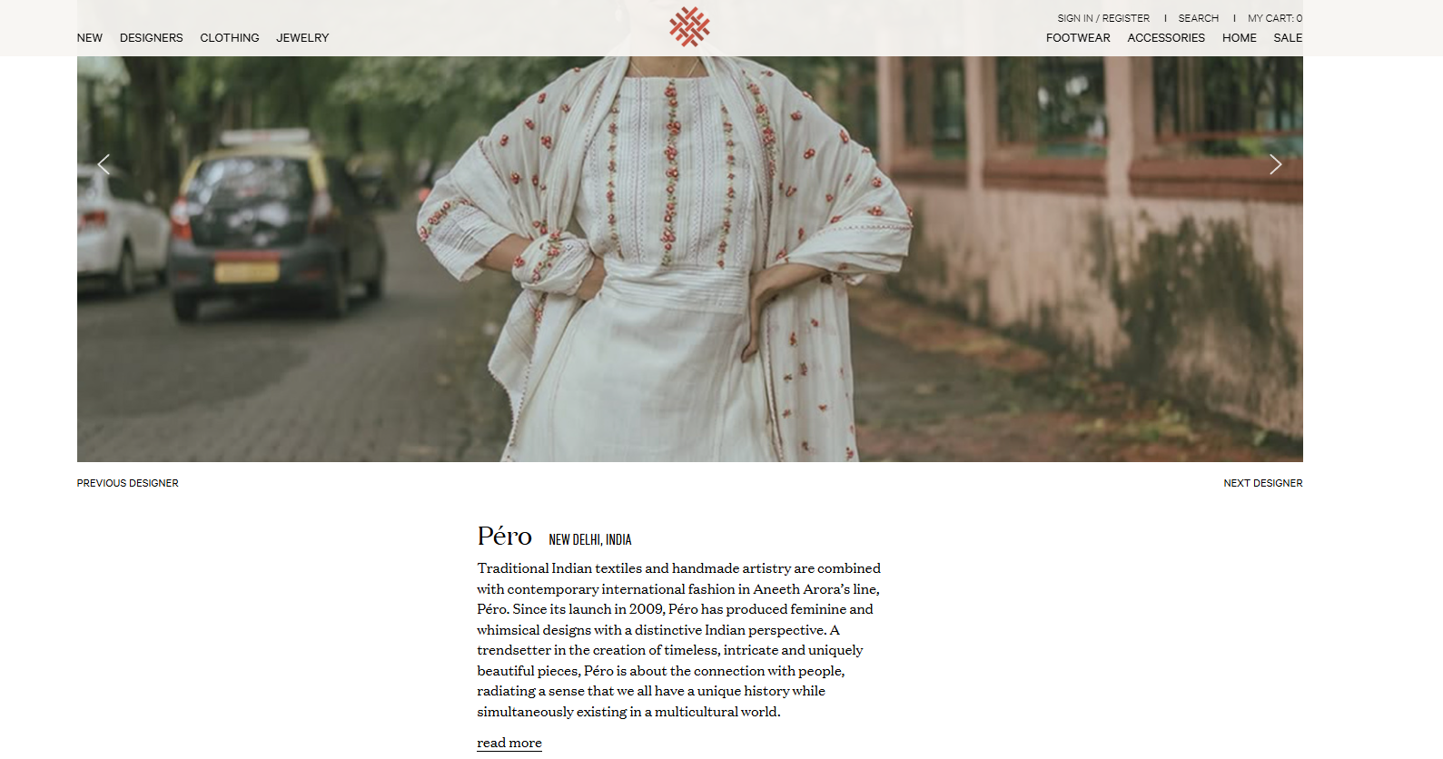Click the Péro designer name heading
Image resolution: width=1443 pixels, height=759 pixels.
click(x=505, y=537)
